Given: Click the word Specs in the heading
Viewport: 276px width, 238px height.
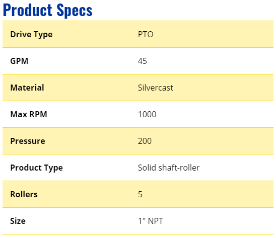Looking at the screenshot, I should [x=75, y=11].
